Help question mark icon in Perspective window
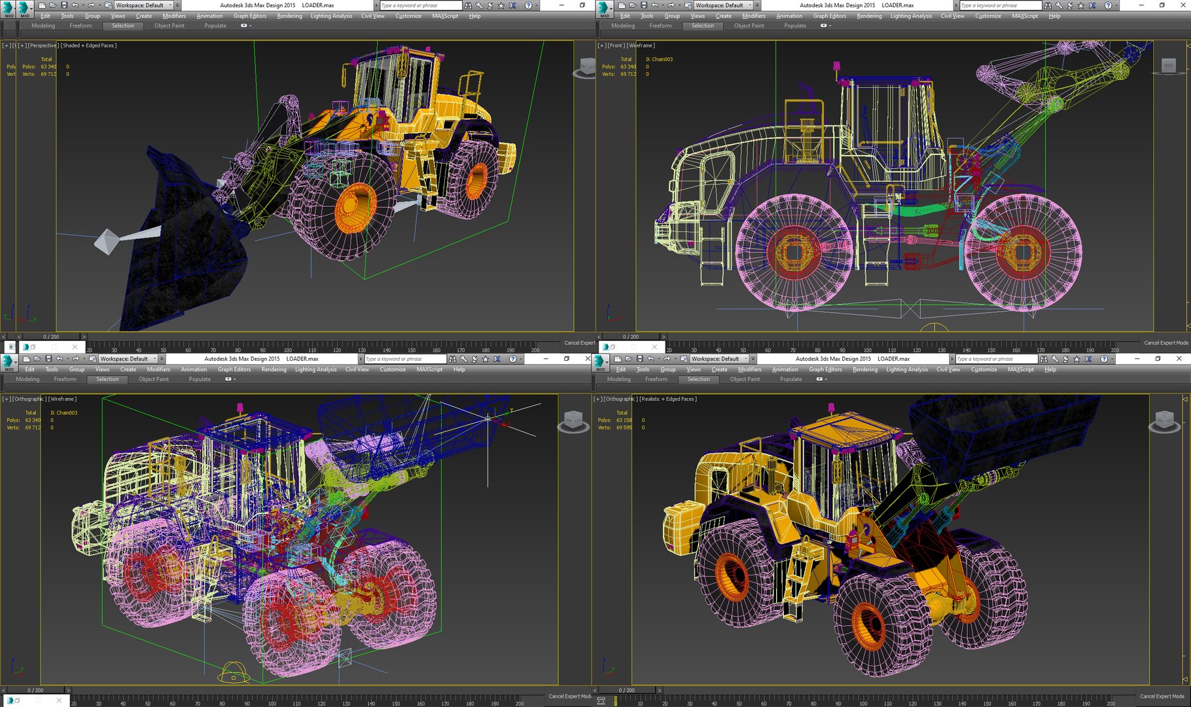Image resolution: width=1191 pixels, height=707 pixels. (528, 5)
